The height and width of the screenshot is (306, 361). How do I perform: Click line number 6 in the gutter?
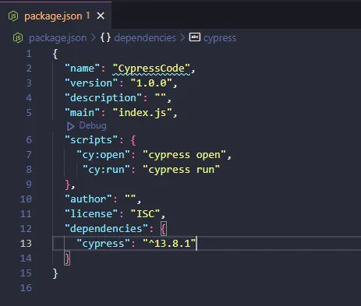click(29, 140)
